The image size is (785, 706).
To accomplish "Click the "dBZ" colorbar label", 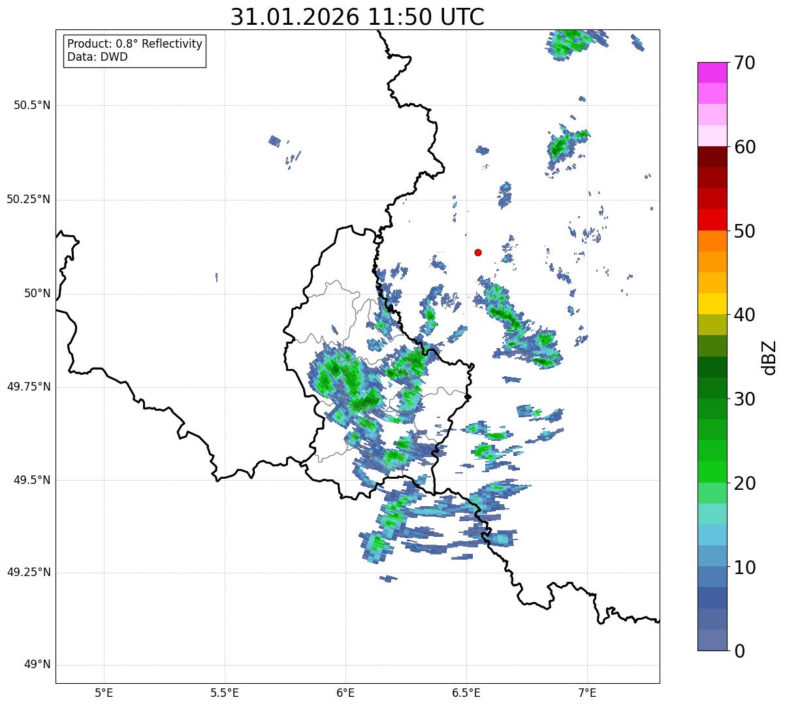I will click(769, 357).
